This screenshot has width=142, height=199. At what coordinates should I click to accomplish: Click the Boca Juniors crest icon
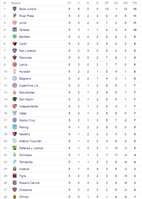click(x=14, y=9)
